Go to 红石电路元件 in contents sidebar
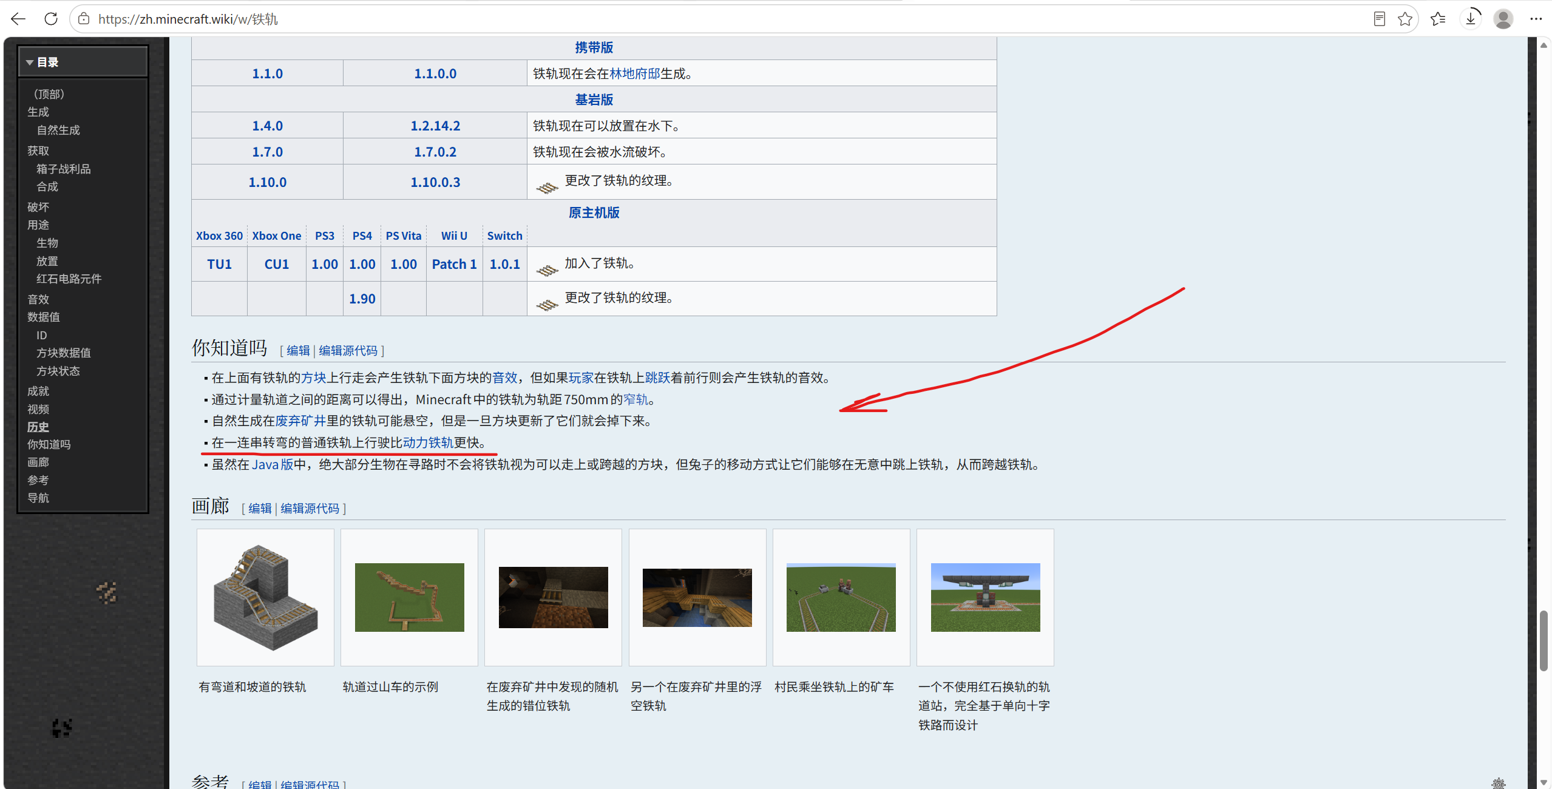 (69, 279)
